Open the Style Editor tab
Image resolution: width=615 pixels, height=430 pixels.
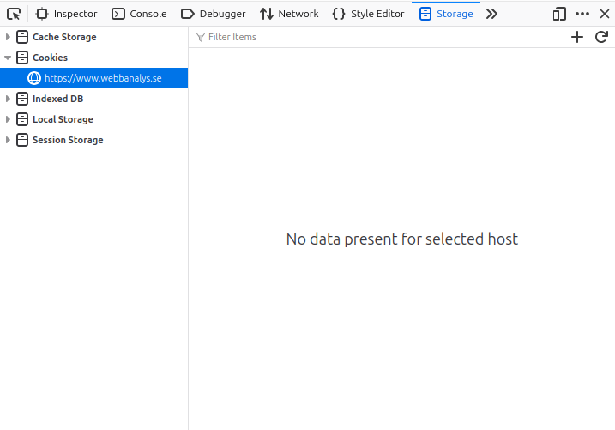click(x=368, y=14)
